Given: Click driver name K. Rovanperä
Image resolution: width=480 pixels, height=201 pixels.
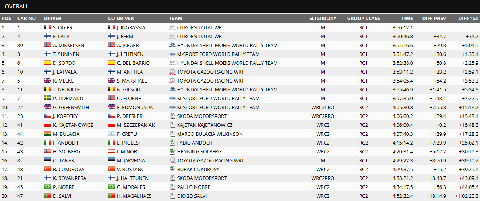Looking at the screenshot, I should tap(69, 178).
